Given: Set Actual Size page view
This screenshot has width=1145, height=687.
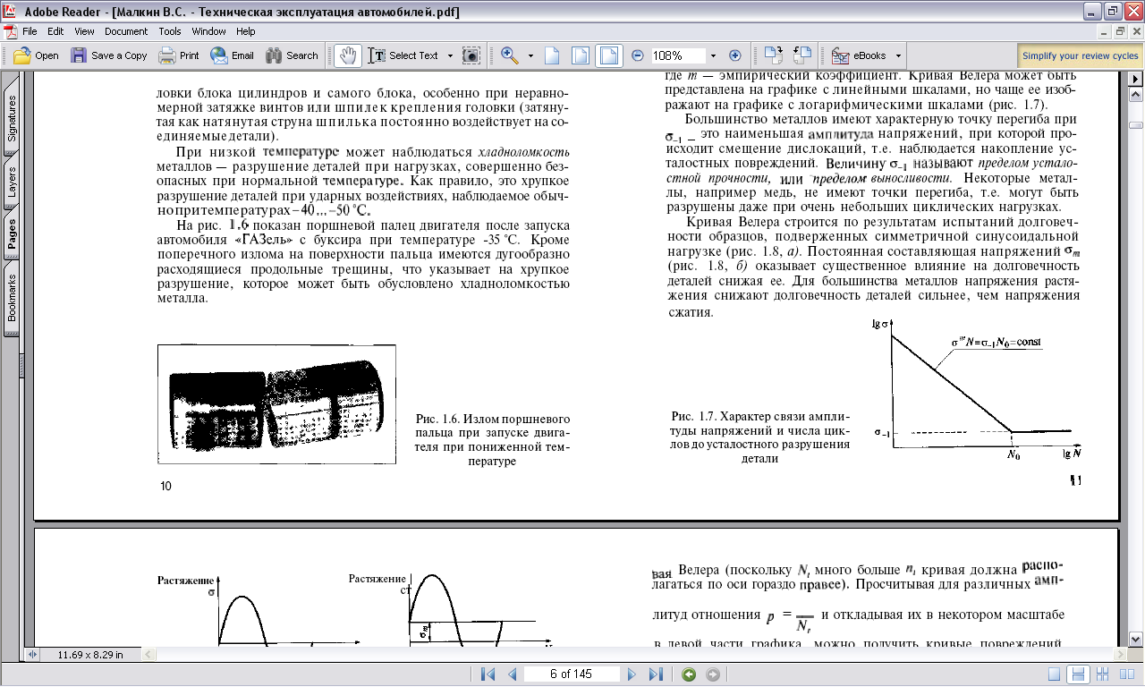Looking at the screenshot, I should (553, 55).
